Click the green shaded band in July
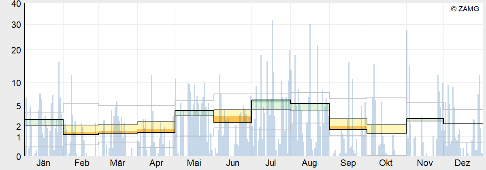The height and width of the screenshot is (170, 486). (x=271, y=104)
